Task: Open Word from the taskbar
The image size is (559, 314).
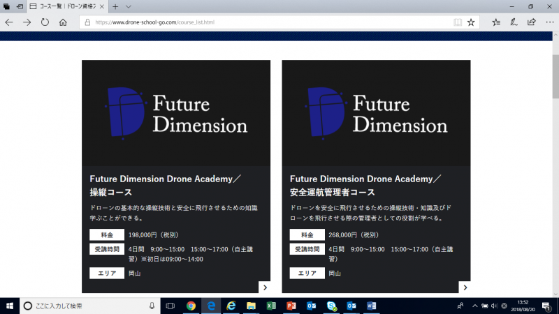Action: point(372,306)
